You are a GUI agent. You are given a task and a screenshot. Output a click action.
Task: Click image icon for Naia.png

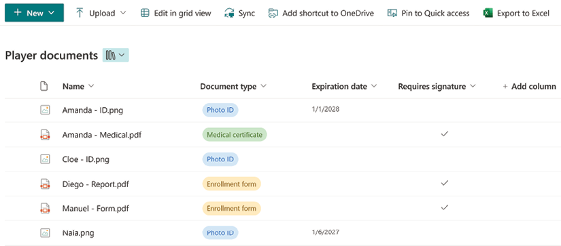click(x=45, y=233)
